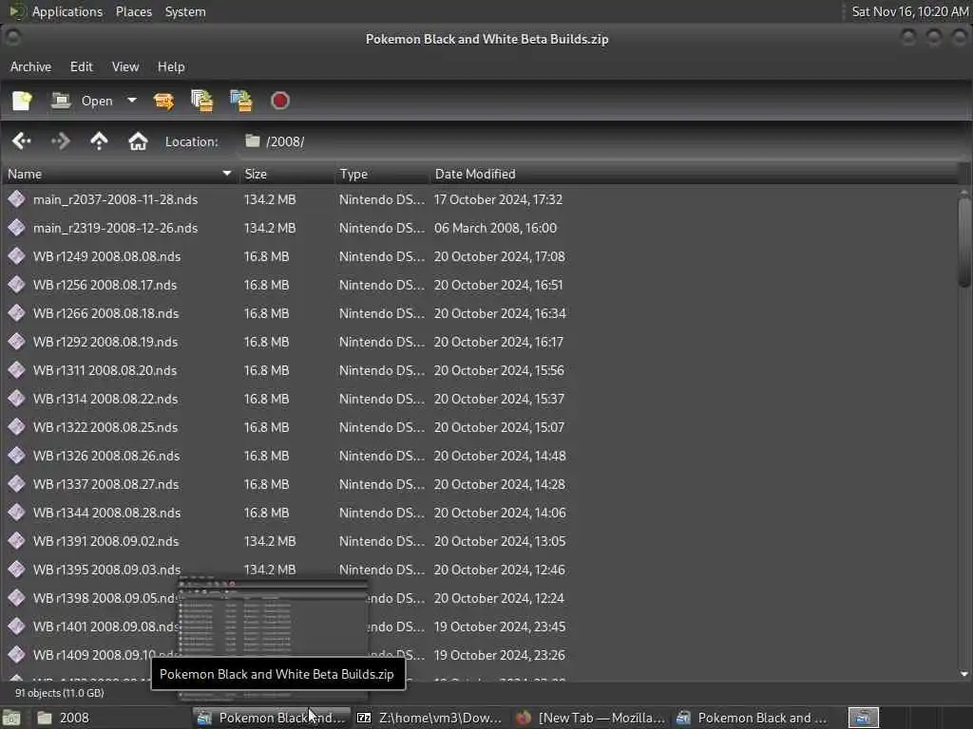Viewport: 973px width, 729px height.
Task: Create a new archive with the toolbar icon
Action: pyautogui.click(x=23, y=101)
